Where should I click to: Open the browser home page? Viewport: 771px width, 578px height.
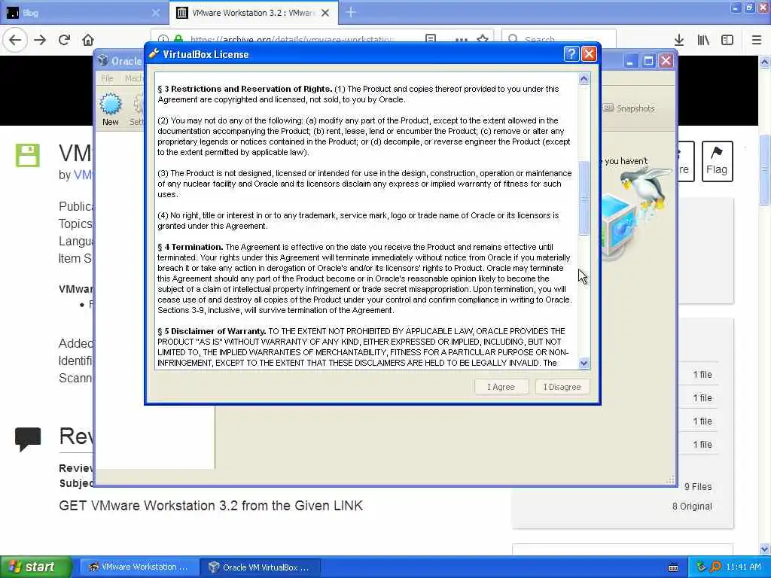click(88, 40)
